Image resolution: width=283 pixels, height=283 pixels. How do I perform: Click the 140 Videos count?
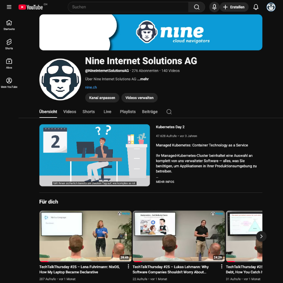(171, 71)
